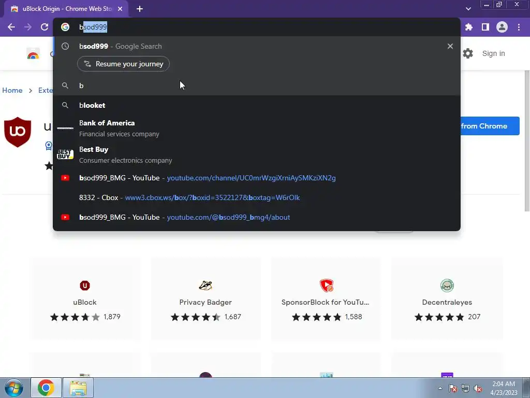
Task: Open Web Store settings gear
Action: 468,53
